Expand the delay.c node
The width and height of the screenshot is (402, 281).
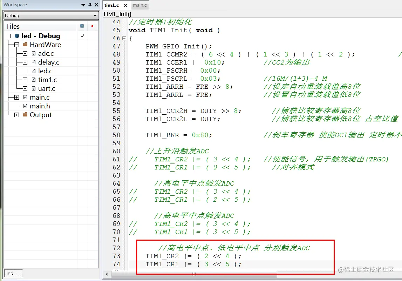pyautogui.click(x=25, y=62)
